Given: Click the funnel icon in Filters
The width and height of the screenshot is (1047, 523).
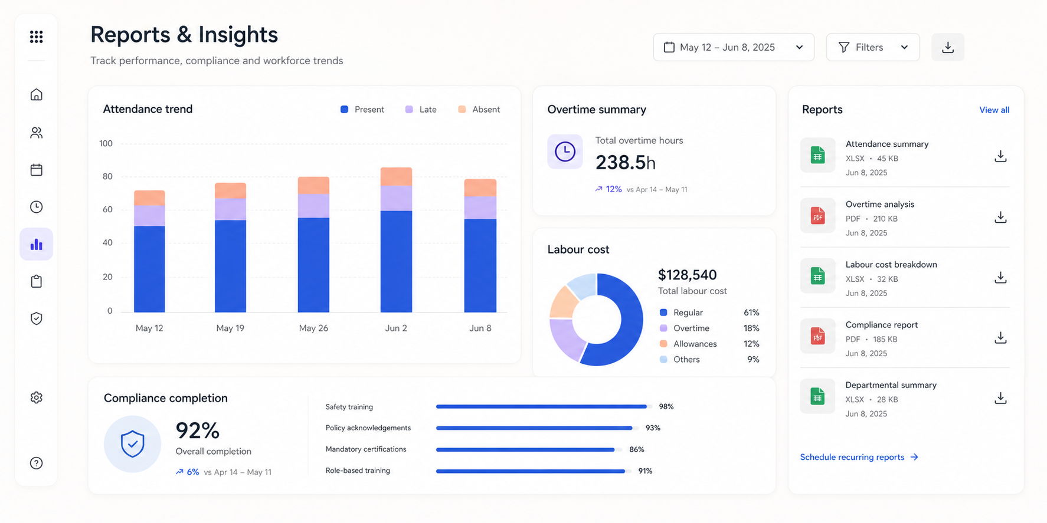Looking at the screenshot, I should coord(844,47).
